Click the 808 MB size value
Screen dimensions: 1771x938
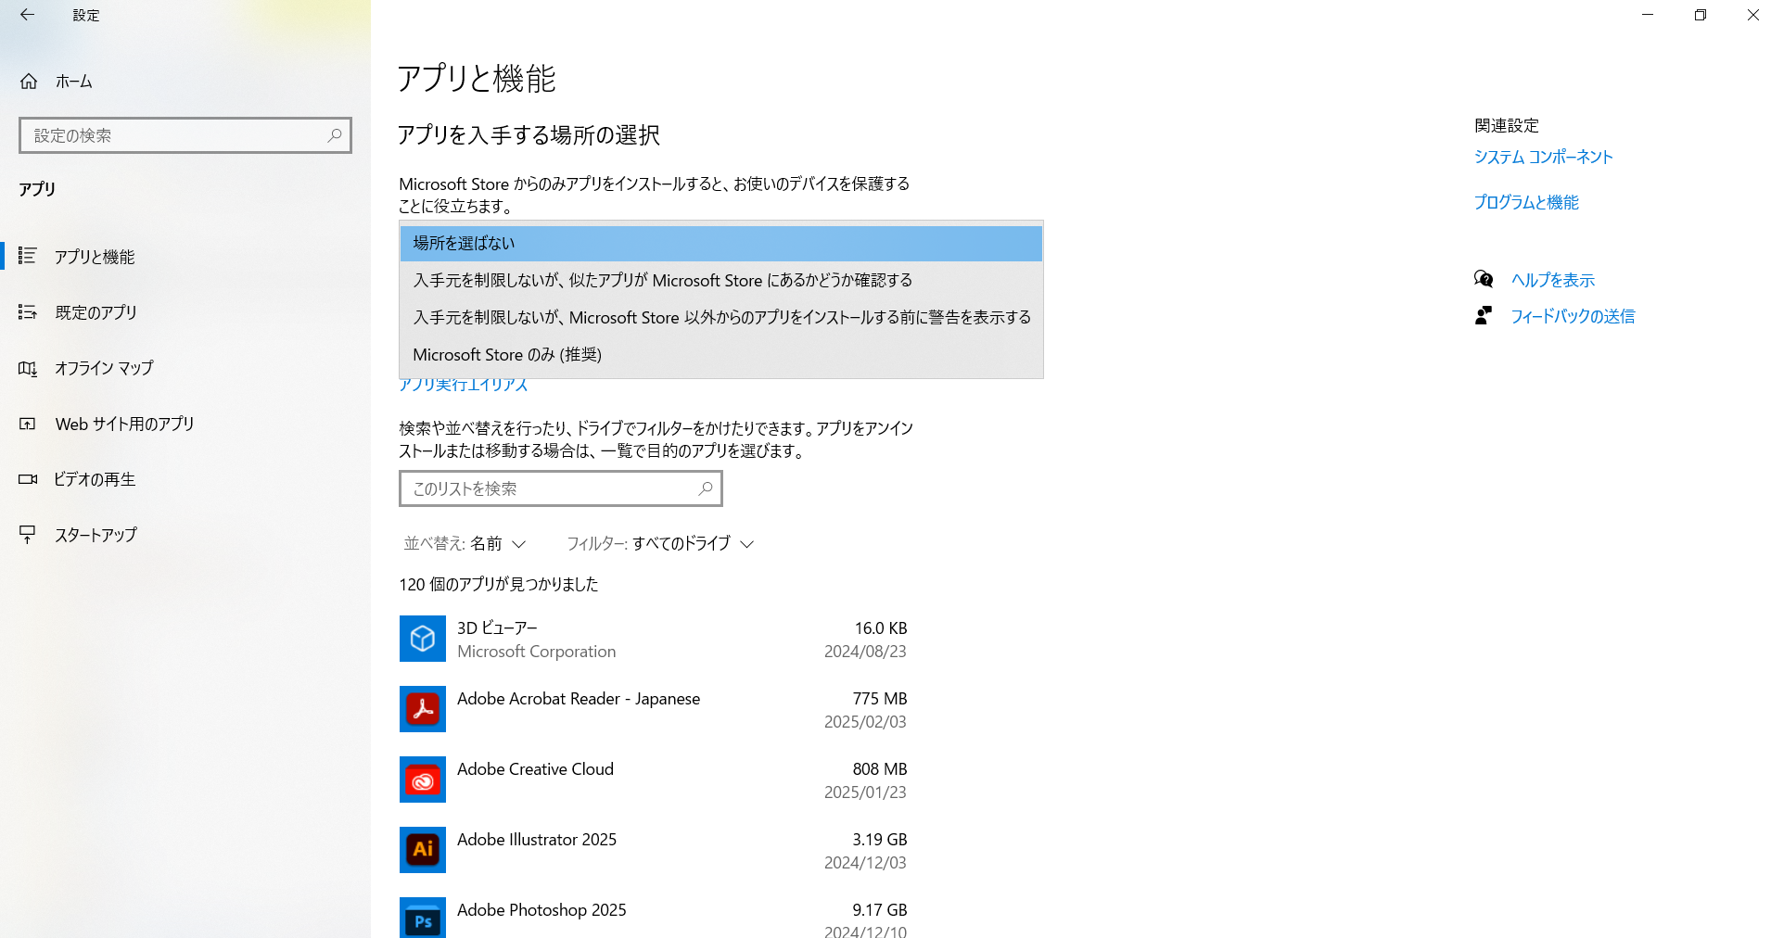(x=880, y=769)
